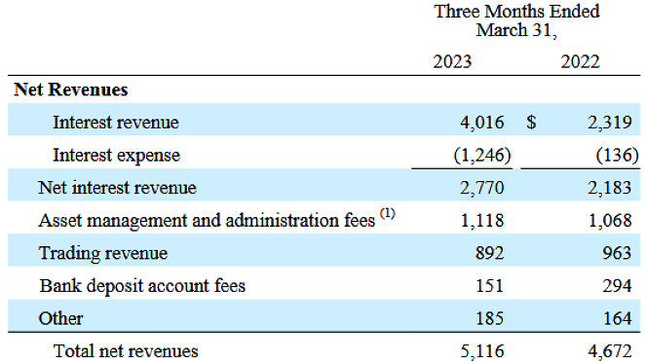645x361 pixels.
Task: Select the 963 trading revenue value
Action: point(617,253)
